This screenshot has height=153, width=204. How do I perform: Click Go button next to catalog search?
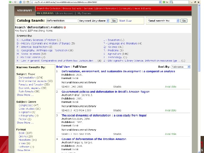114,21
